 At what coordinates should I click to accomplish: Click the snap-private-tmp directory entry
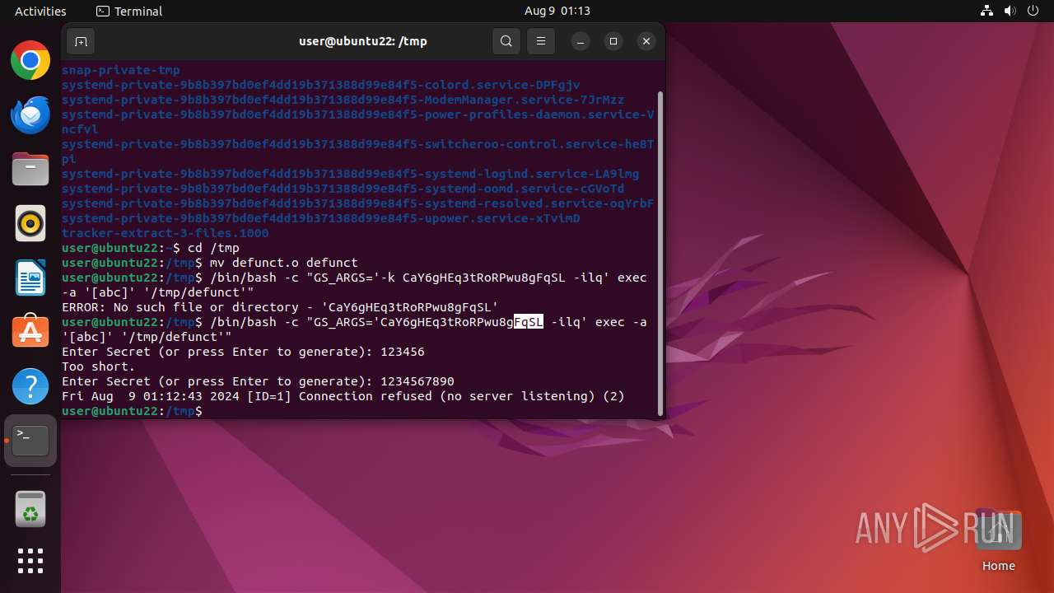click(x=121, y=70)
